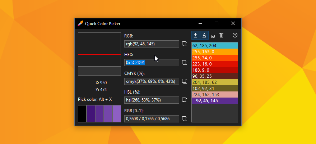The width and height of the screenshot is (316, 144).
Task: Focus the HSL (%) text field
Action: click(x=151, y=100)
